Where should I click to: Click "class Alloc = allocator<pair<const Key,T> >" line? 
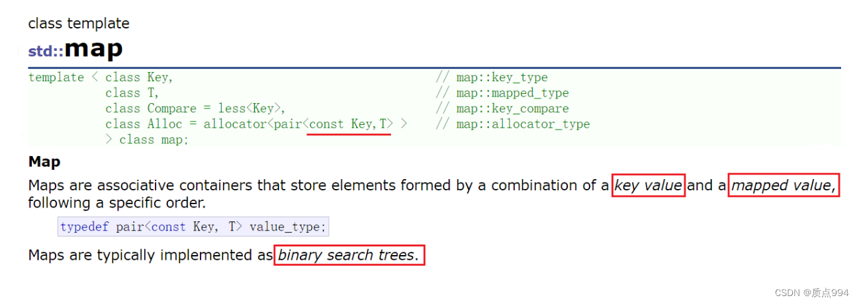tap(256, 124)
